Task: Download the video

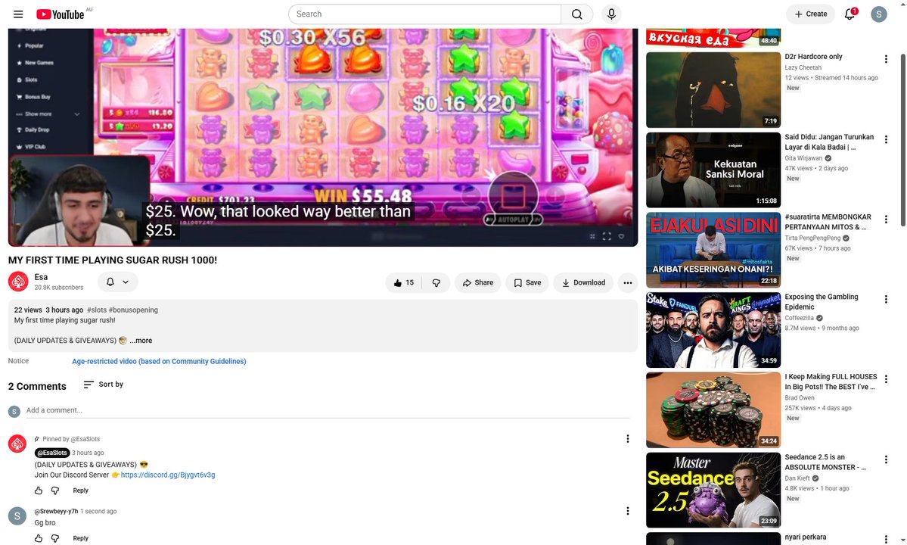Action: pyautogui.click(x=583, y=283)
